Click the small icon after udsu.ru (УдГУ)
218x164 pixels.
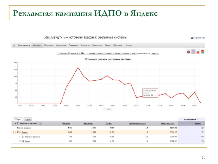click(65, 38)
